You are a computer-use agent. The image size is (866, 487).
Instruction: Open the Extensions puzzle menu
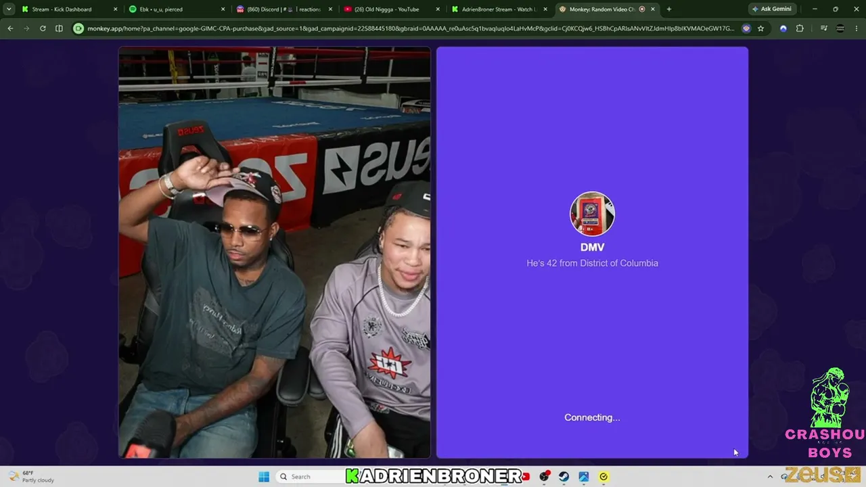[800, 28]
